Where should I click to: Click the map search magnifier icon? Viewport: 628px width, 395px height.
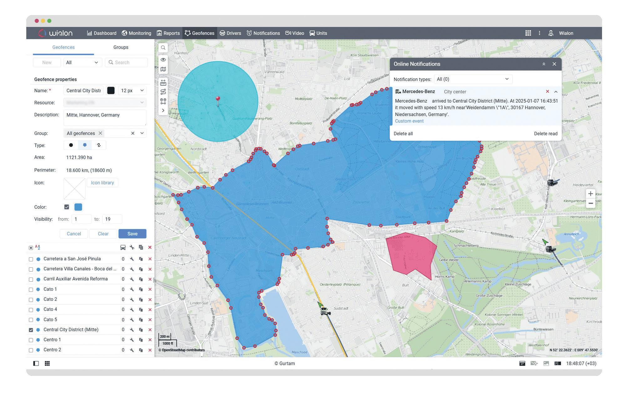point(163,48)
